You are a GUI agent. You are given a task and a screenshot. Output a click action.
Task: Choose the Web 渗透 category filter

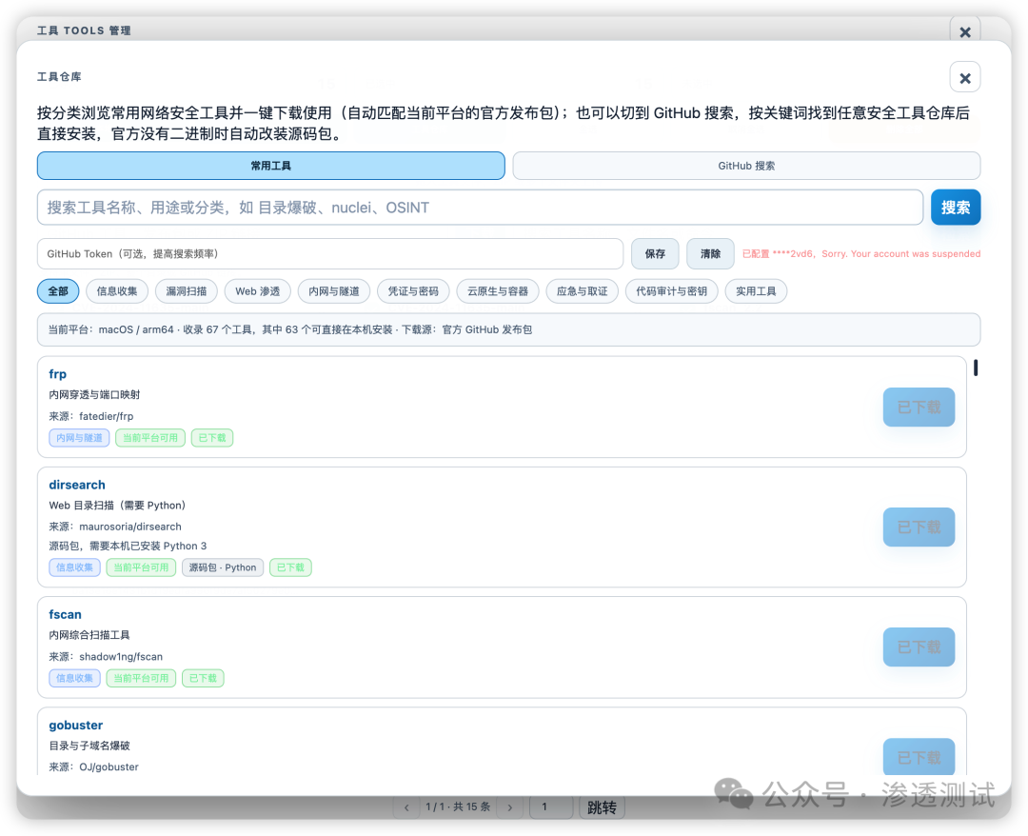(258, 291)
